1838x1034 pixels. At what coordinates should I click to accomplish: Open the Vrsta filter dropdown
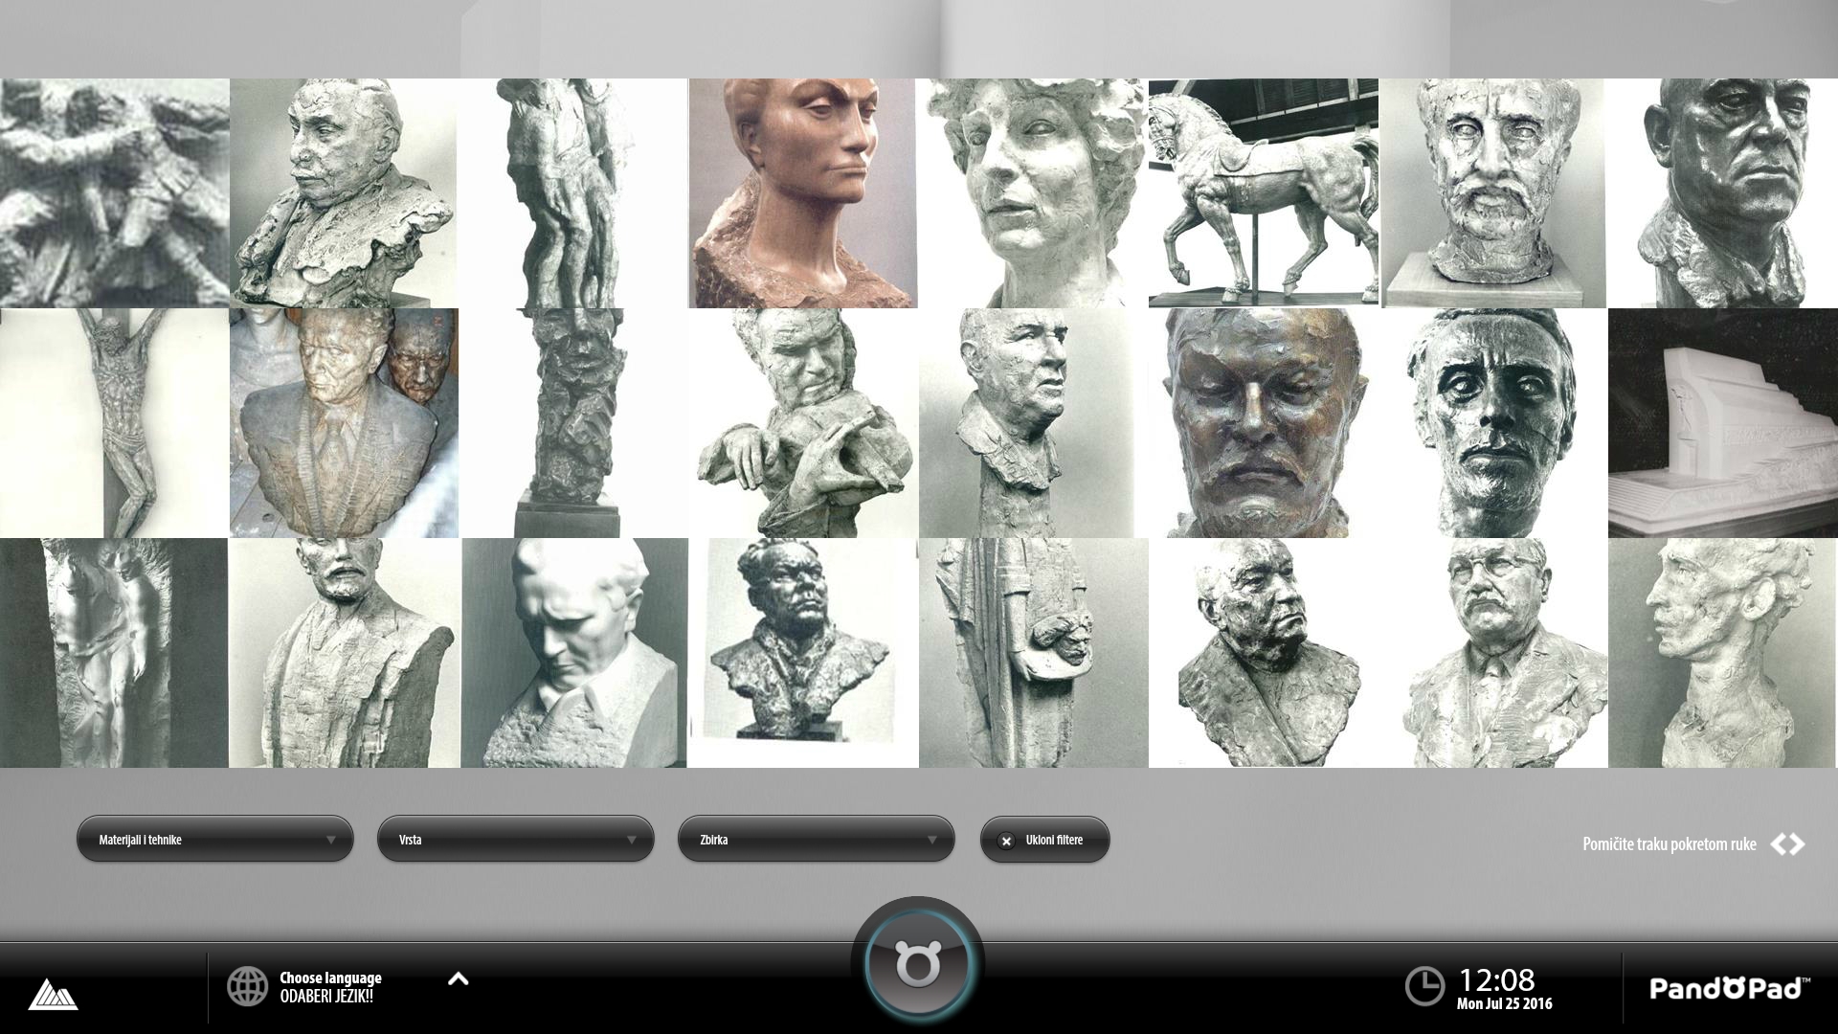pos(515,840)
